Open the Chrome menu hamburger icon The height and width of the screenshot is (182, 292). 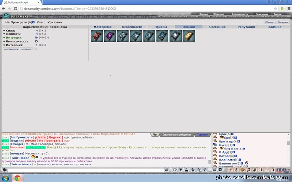289,9
